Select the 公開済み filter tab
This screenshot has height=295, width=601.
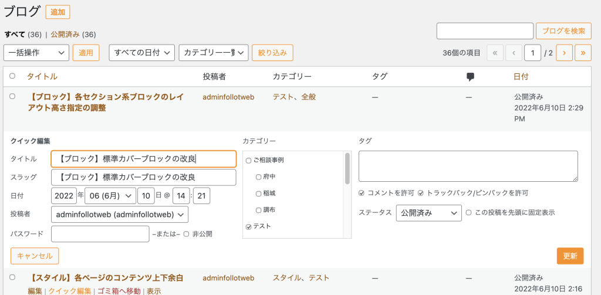(66, 35)
